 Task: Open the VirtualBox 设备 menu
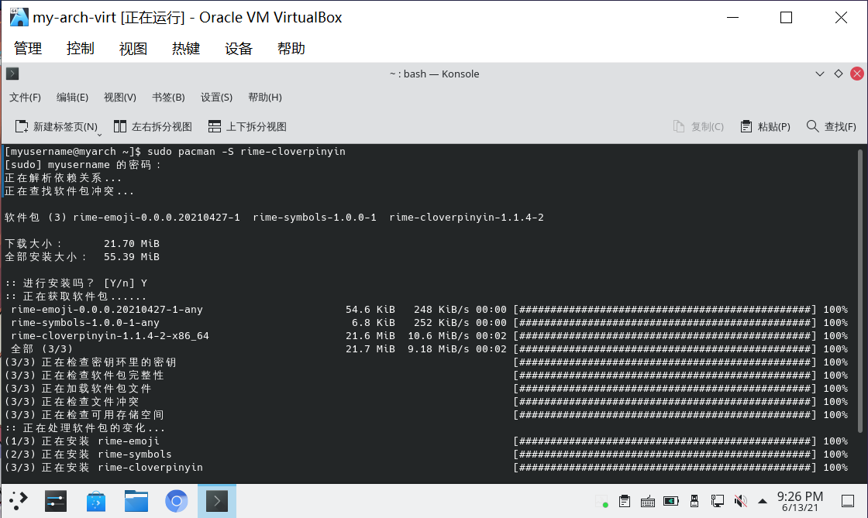pos(239,48)
